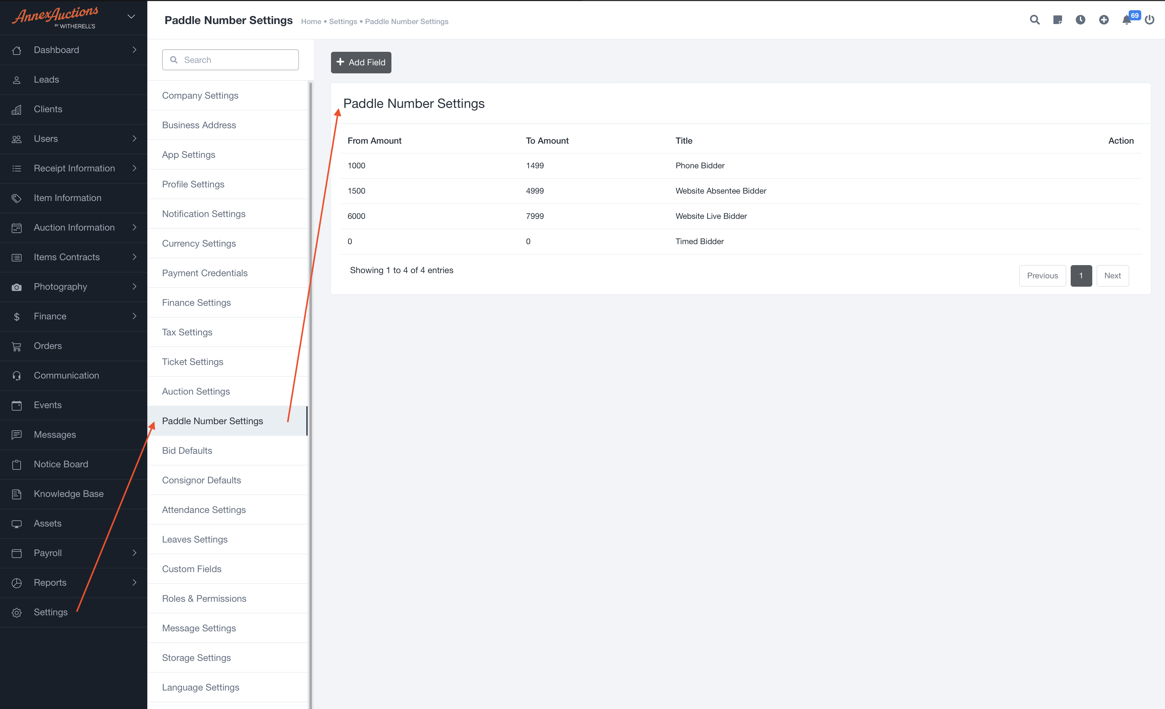
Task: Open the company dropdown chevron beside the logo
Action: [131, 17]
